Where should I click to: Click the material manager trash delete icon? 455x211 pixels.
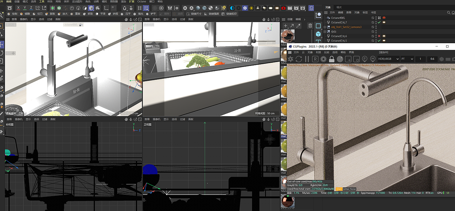[x=310, y=26]
